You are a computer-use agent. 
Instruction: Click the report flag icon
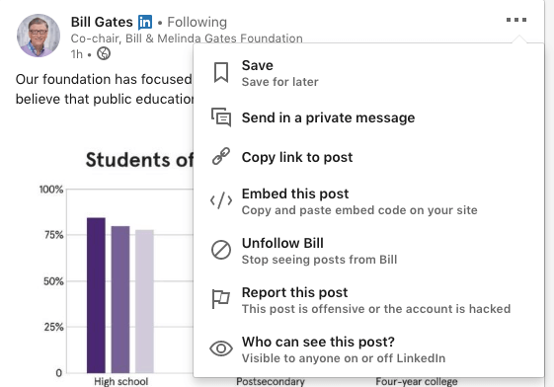pyautogui.click(x=221, y=299)
